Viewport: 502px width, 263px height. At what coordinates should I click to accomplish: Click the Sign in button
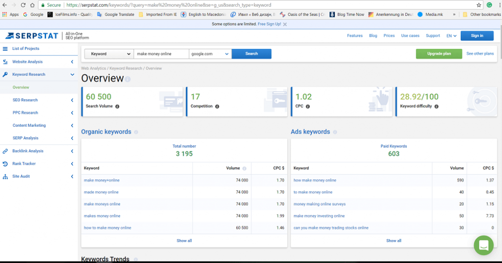click(477, 36)
